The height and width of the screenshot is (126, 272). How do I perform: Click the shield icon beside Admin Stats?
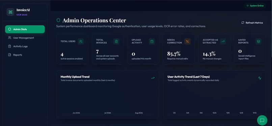pyautogui.click(x=9, y=29)
